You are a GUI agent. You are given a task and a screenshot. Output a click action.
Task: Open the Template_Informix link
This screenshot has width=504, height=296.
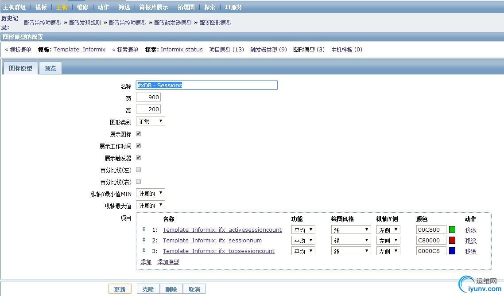pos(79,50)
